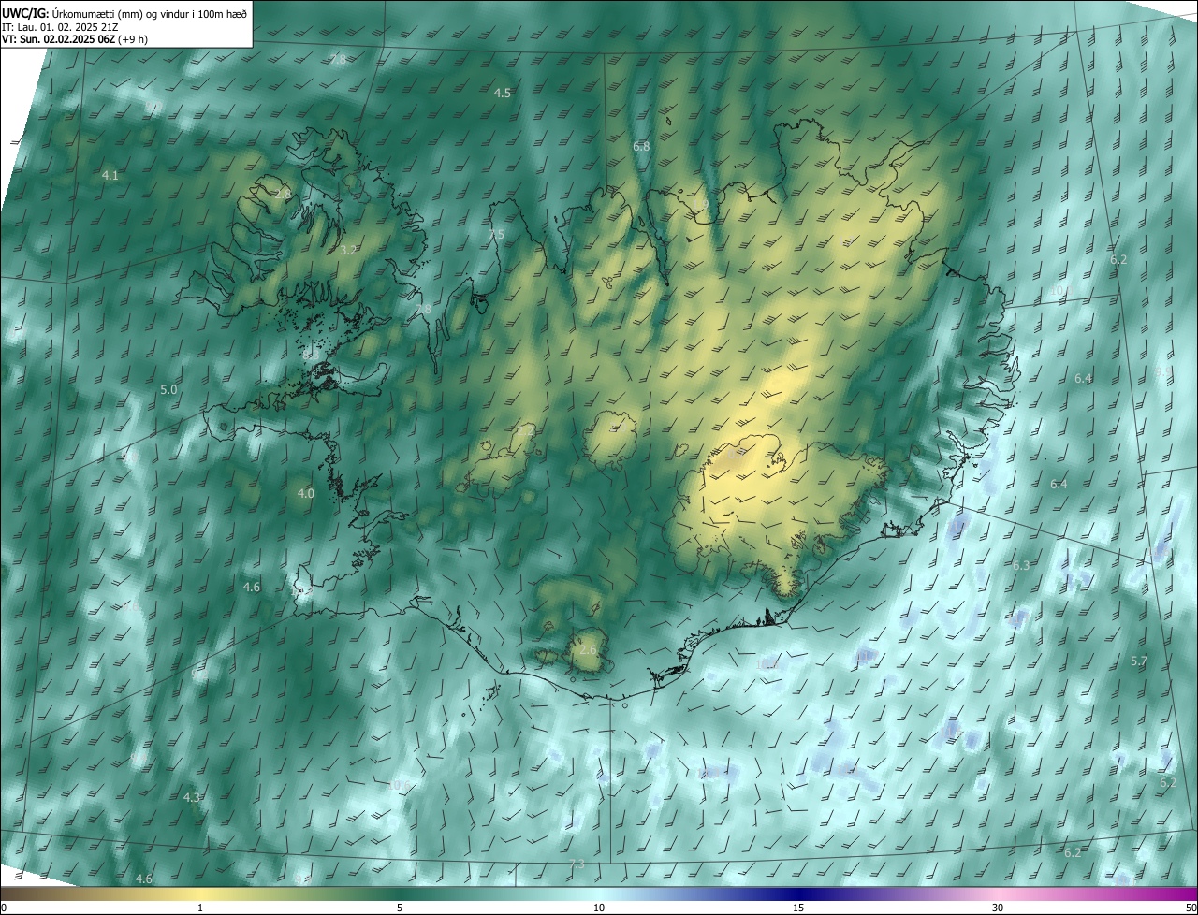Click the 'VT: Sun. 02.02.2025 06Z (+9 h)' line
This screenshot has width=1198, height=915.
pyautogui.click(x=74, y=39)
